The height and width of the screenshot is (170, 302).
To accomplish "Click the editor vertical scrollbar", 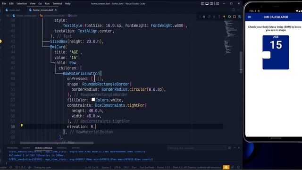I will point(241,62).
